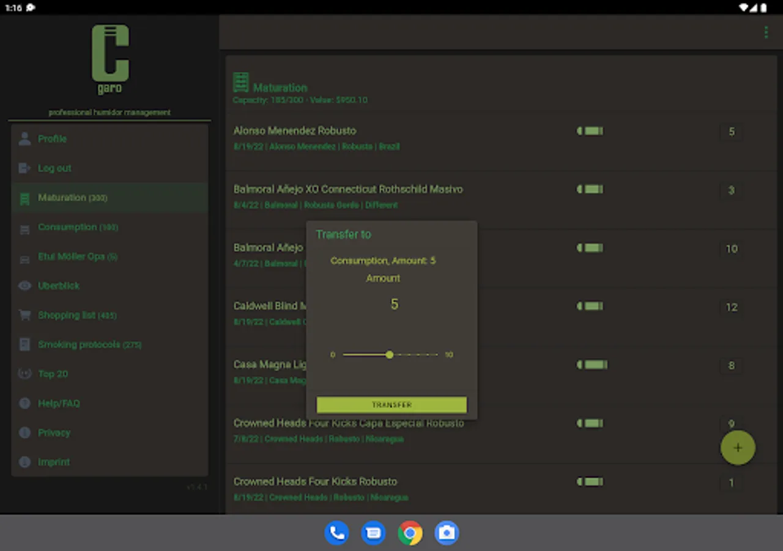Click '7/8/22 | Crowned Heads | Robusto | Nicaragua' details

point(319,439)
